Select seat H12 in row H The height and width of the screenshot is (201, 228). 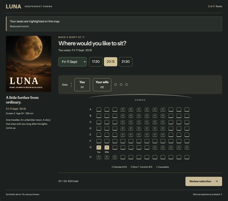[x=187, y=157]
